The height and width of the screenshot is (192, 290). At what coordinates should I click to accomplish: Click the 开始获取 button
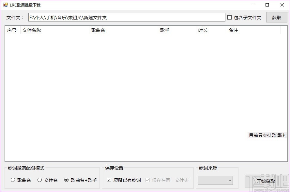click(266, 181)
